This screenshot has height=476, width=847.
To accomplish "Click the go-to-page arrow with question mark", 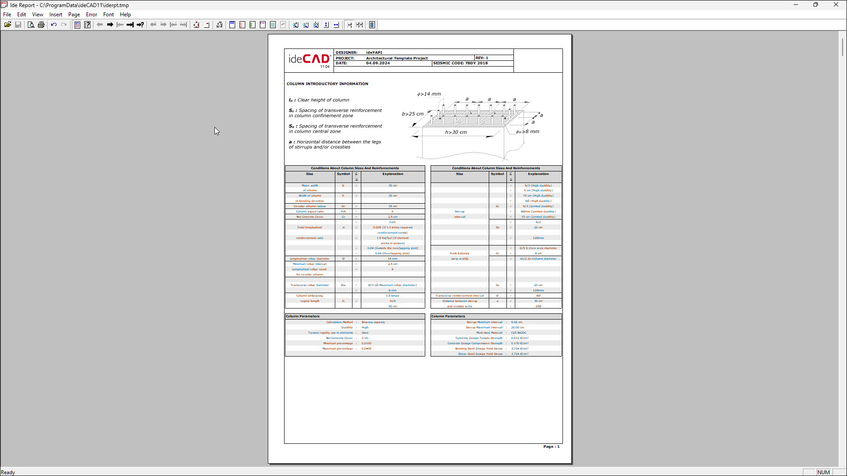I will [x=140, y=25].
